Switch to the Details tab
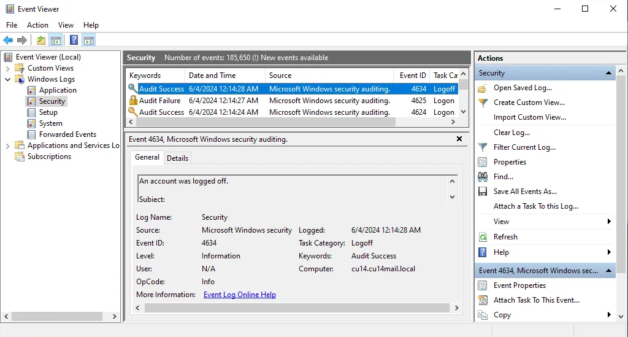Screen dimensions: 628x337 177,158
